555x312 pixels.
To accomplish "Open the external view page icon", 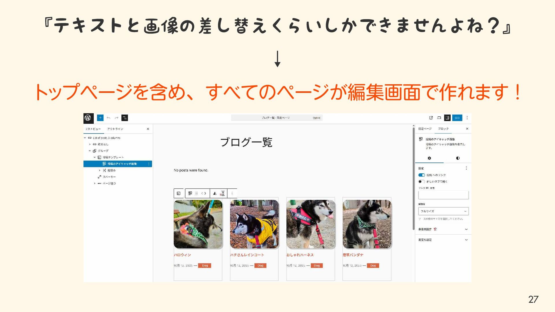I will pyautogui.click(x=431, y=118).
